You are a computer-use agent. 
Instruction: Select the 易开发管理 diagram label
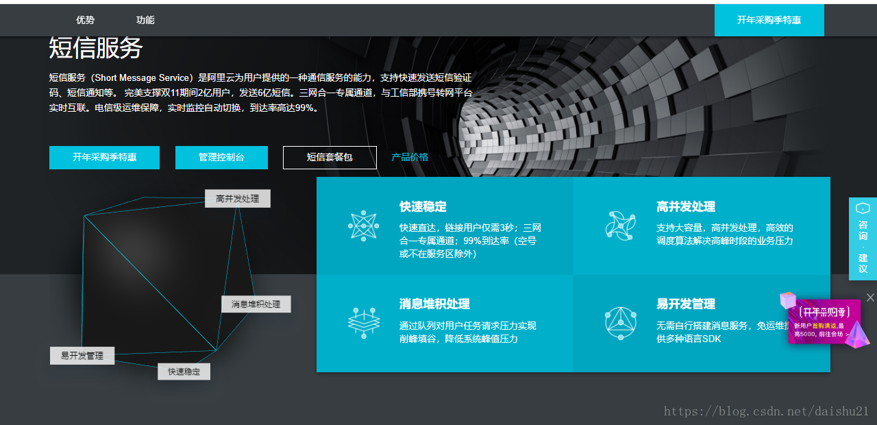[82, 356]
